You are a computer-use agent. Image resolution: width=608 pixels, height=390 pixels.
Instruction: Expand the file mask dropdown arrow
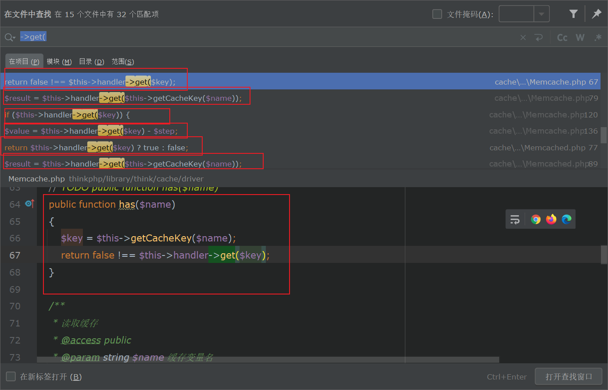point(541,14)
